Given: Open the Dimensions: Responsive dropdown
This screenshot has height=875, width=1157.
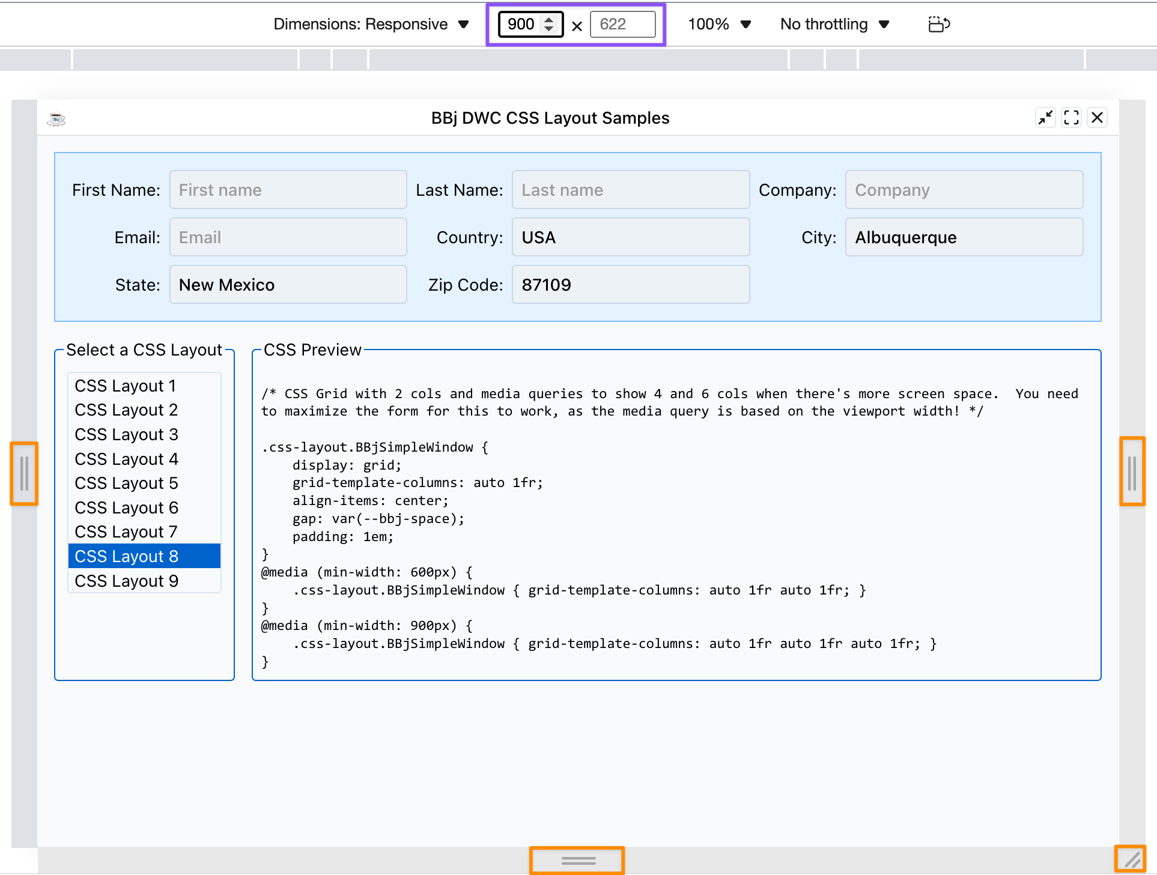Looking at the screenshot, I should click(x=371, y=25).
